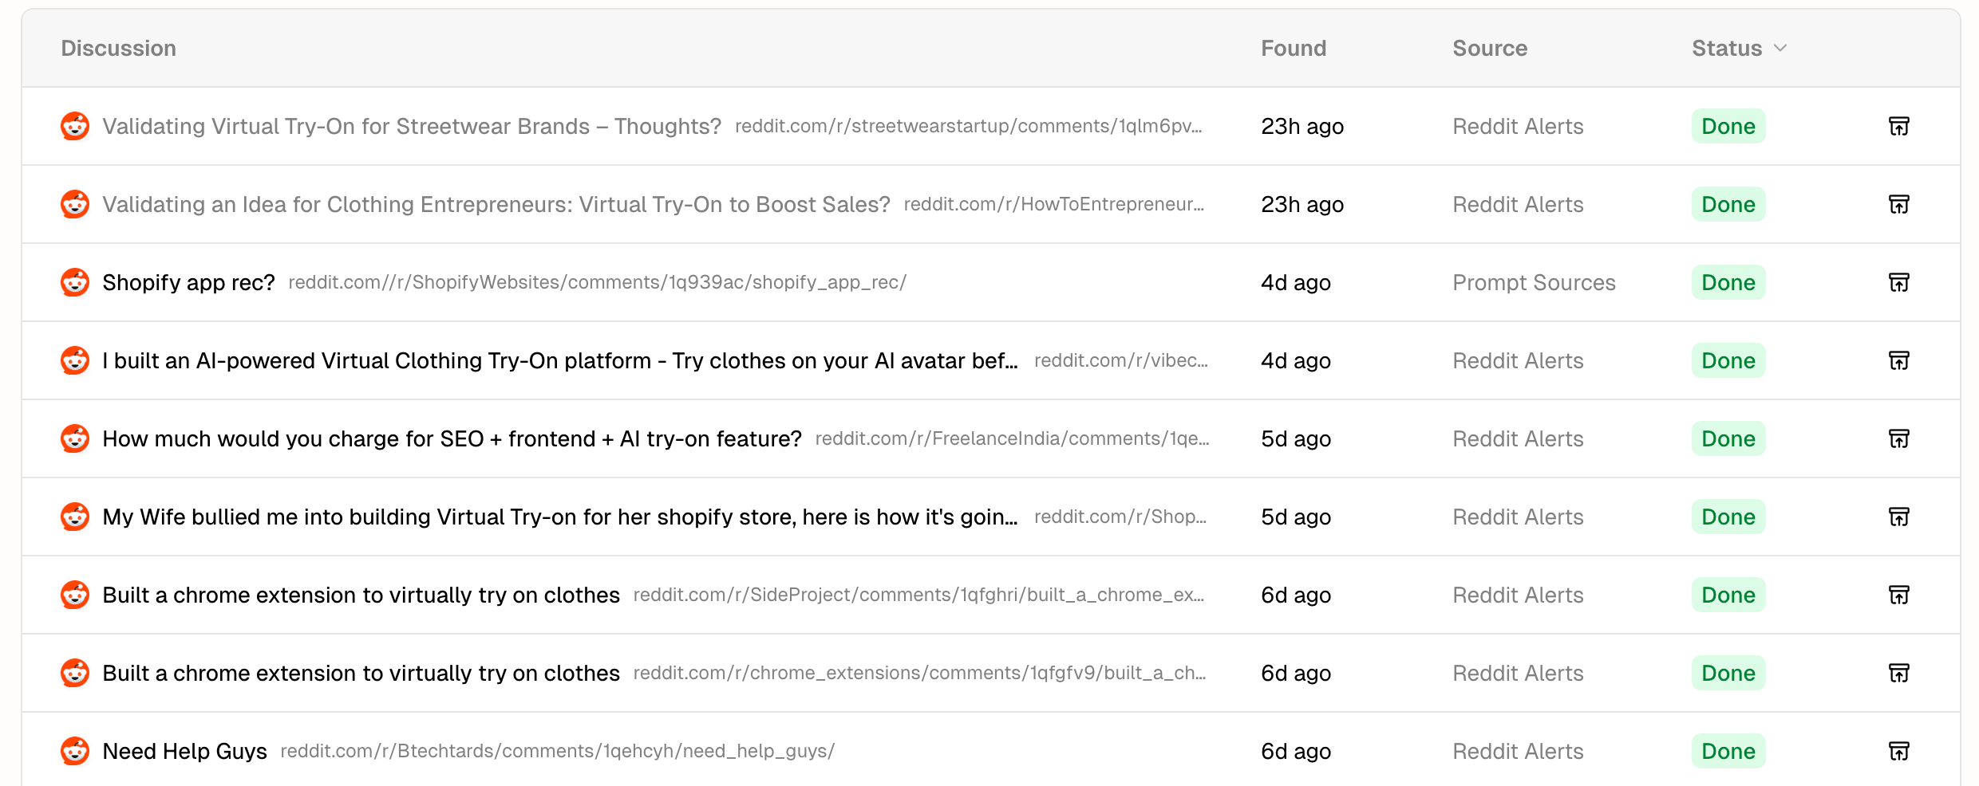
Task: Click the Reddit icon on the Clothing Entrepreneurs row
Action: tap(74, 204)
